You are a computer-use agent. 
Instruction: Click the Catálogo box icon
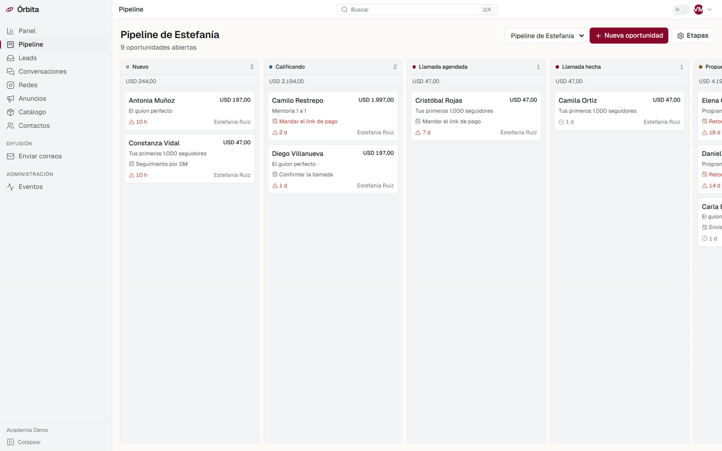[10, 112]
